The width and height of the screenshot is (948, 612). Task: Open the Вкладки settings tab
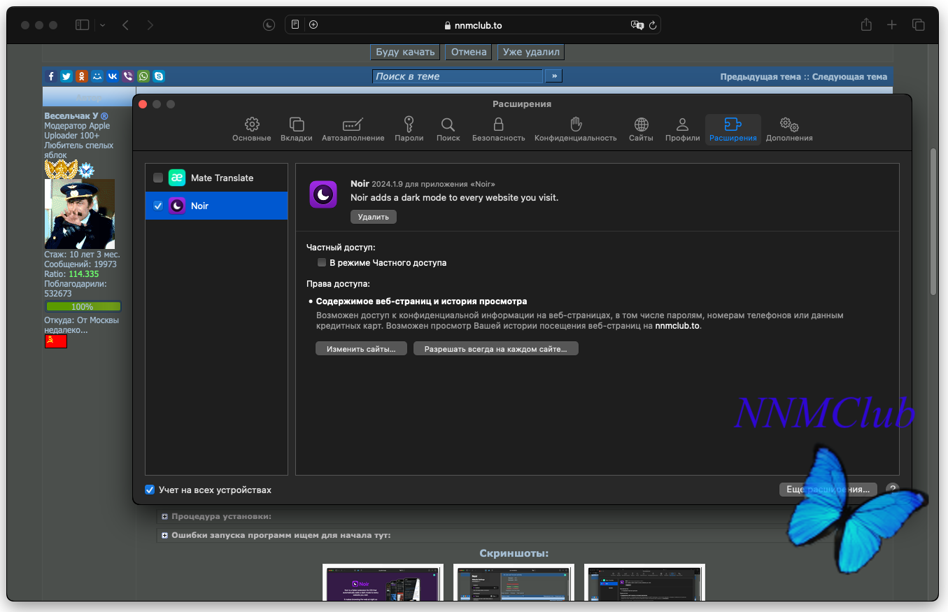coord(297,129)
